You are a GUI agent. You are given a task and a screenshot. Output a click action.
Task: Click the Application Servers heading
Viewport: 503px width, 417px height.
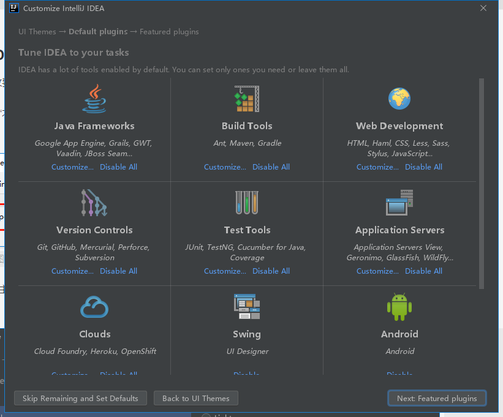pyautogui.click(x=399, y=230)
